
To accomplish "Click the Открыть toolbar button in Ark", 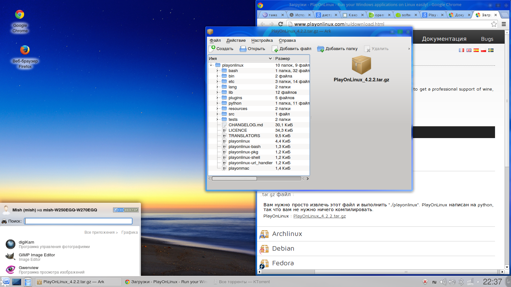I will coord(252,49).
